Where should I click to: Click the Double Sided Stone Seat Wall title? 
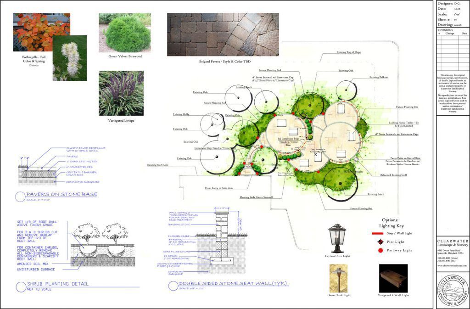tap(234, 284)
